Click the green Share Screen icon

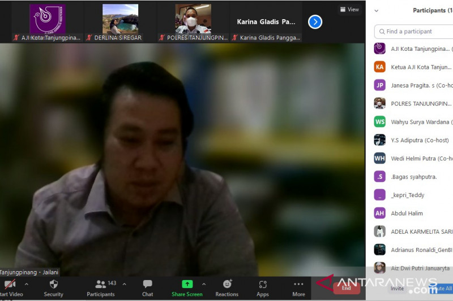[x=187, y=284]
